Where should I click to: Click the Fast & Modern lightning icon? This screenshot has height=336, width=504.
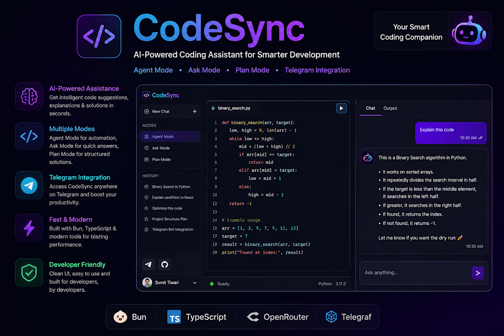pyautogui.click(x=29, y=228)
